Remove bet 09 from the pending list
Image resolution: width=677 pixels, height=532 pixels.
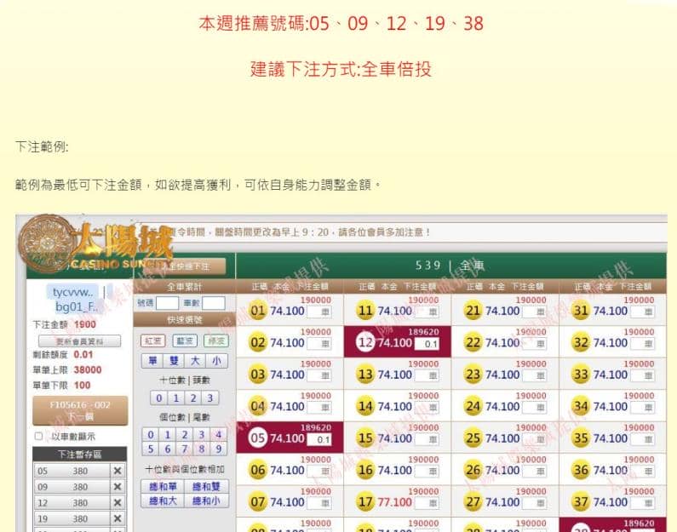(x=117, y=487)
